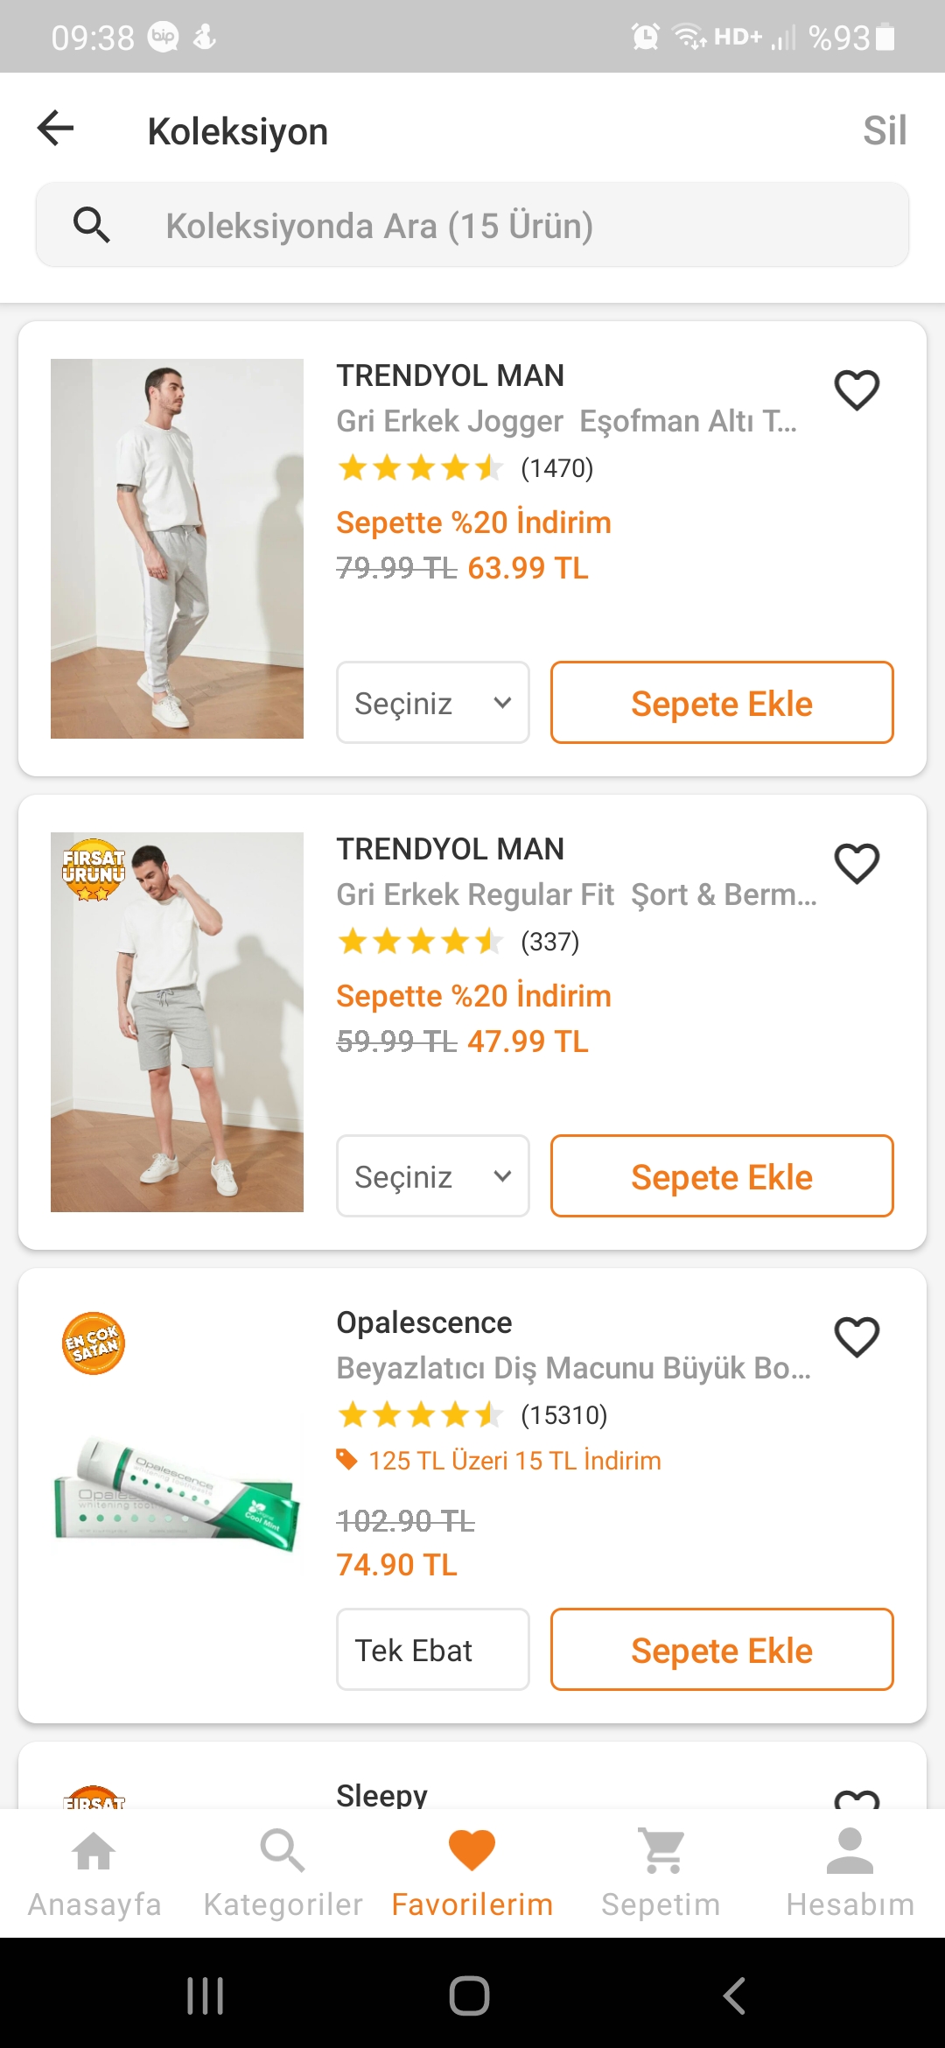This screenshot has height=2048, width=945.
Task: Open Sepetim shopping cart icon
Action: click(x=661, y=1851)
